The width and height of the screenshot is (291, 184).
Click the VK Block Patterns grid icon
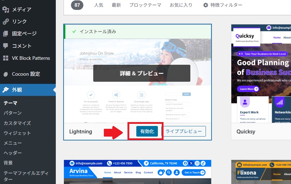[6, 58]
